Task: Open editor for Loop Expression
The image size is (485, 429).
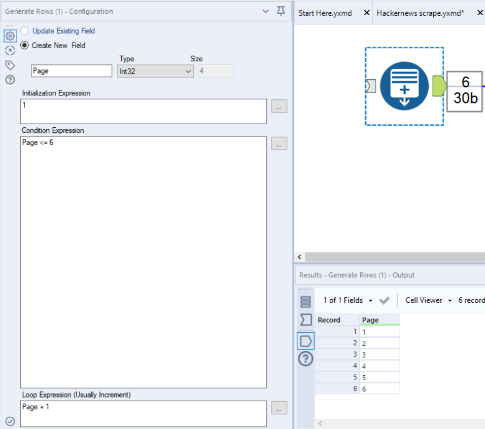Action: click(x=280, y=408)
